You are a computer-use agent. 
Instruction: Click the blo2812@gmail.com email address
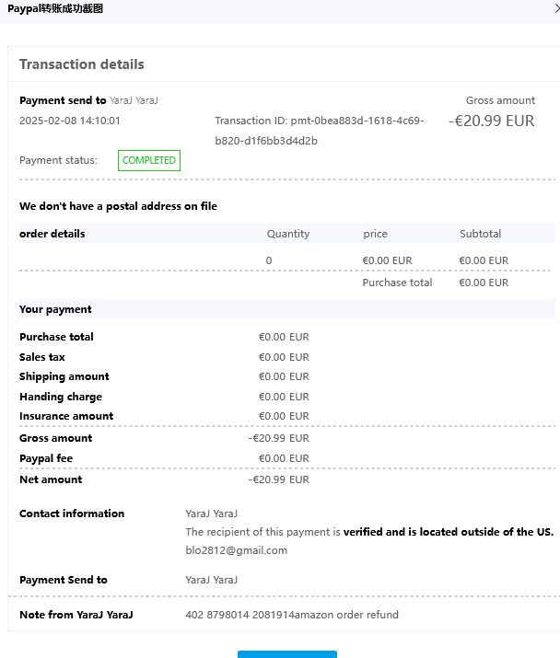point(236,550)
